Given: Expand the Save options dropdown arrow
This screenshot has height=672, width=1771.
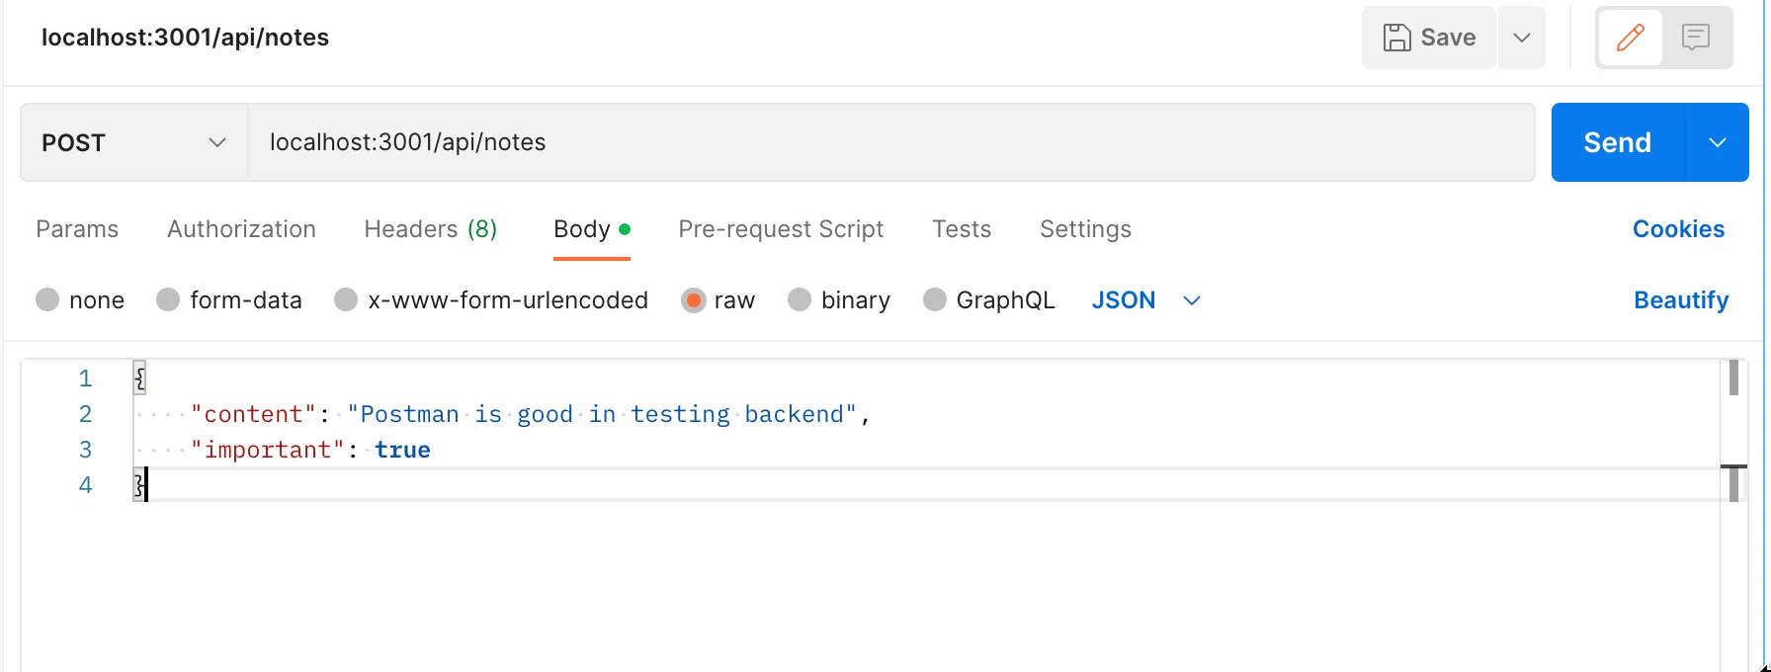Looking at the screenshot, I should pos(1522,38).
